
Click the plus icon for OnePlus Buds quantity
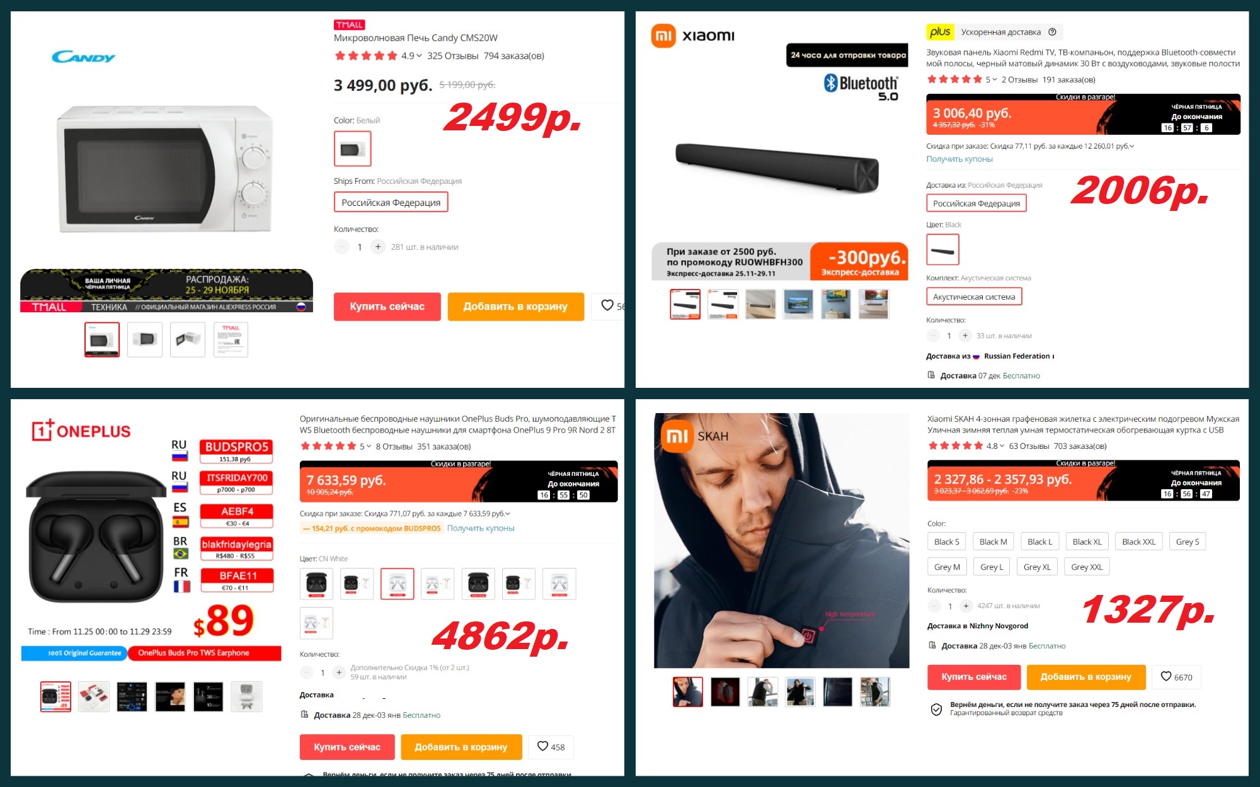point(338,672)
